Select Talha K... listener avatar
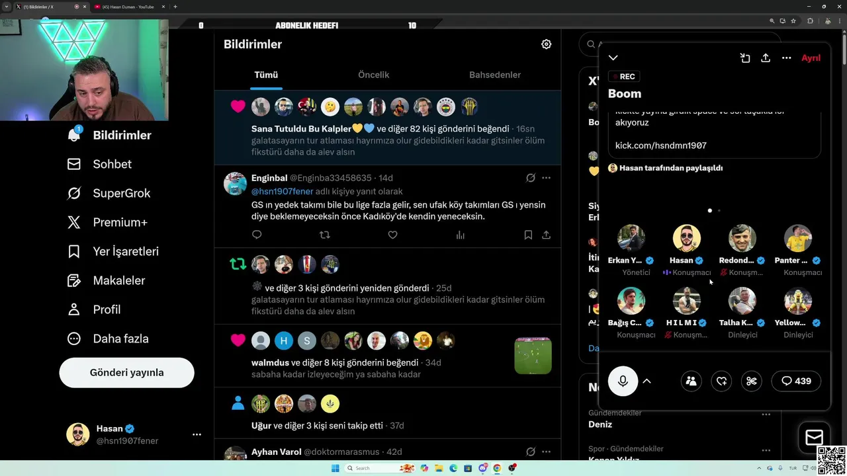The width and height of the screenshot is (847, 476). [x=742, y=301]
